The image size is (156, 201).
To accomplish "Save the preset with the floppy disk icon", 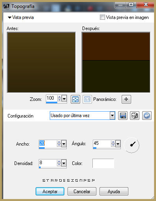I will [123, 116].
